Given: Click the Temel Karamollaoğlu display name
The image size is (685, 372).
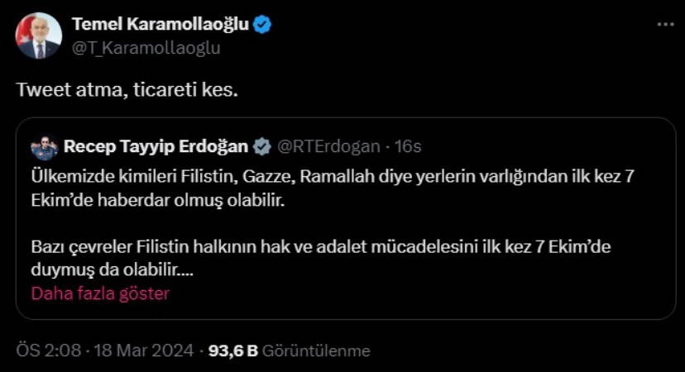Looking at the screenshot, I should point(160,25).
